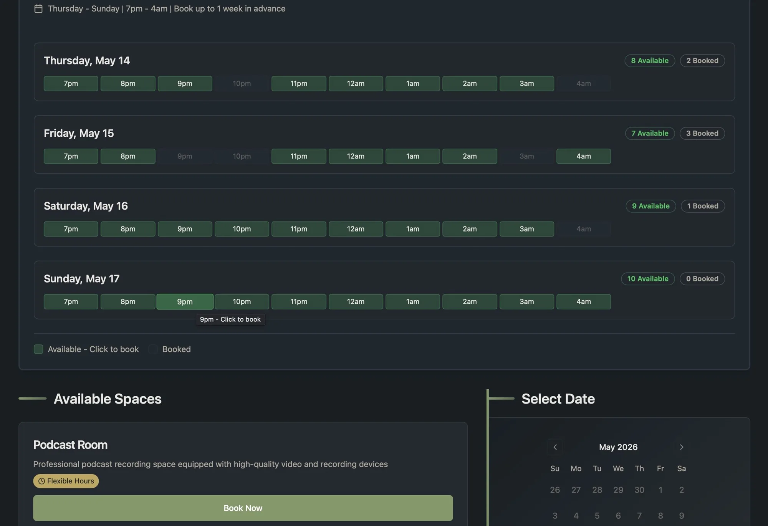The height and width of the screenshot is (526, 768).
Task: Click the 0 Booked badge for Sunday
Action: pyautogui.click(x=702, y=279)
